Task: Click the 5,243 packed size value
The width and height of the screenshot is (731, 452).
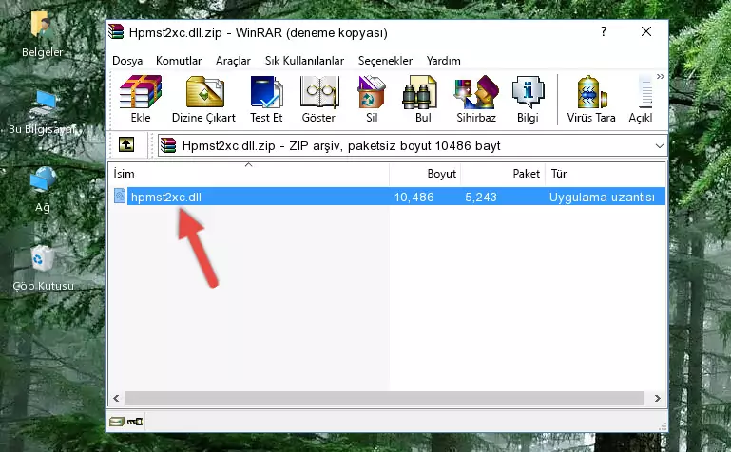Action: (481, 197)
